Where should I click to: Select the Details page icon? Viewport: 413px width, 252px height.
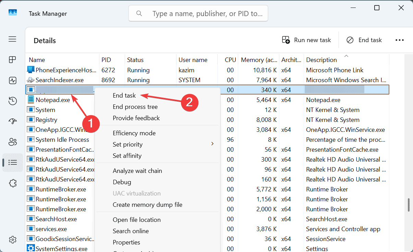click(13, 162)
